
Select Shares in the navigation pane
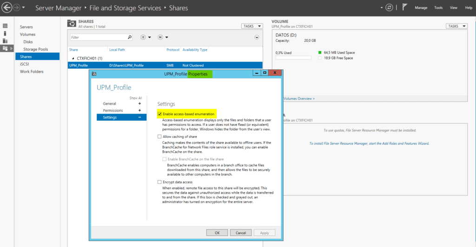click(37, 56)
